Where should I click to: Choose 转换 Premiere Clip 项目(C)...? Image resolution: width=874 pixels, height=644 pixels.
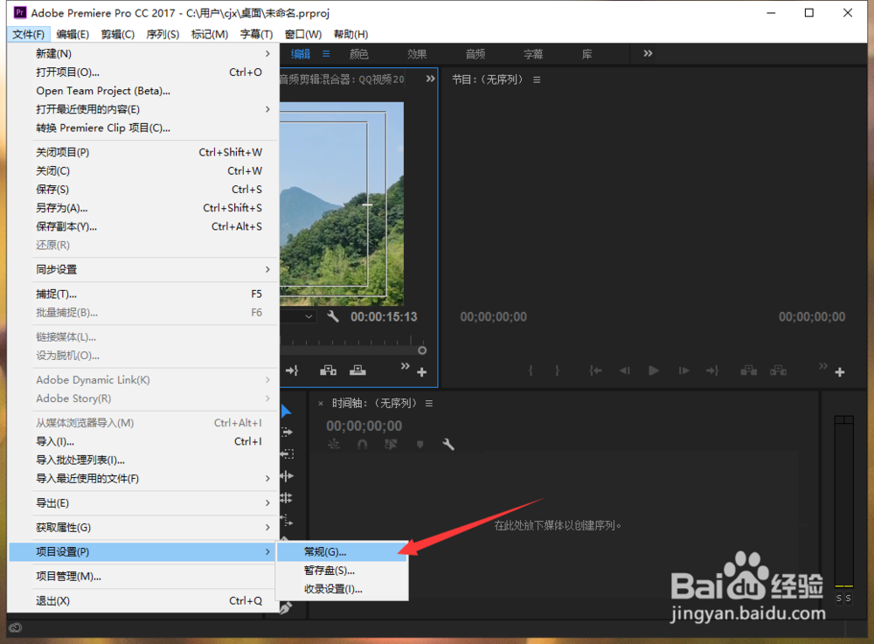pyautogui.click(x=144, y=128)
